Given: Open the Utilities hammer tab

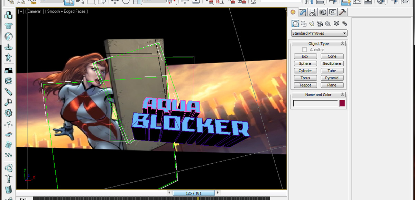Looking at the screenshot, I should 343,12.
